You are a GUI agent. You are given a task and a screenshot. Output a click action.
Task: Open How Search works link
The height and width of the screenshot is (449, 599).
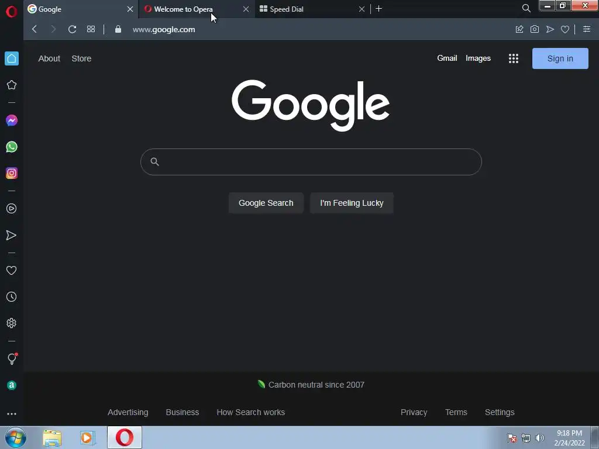(250, 412)
